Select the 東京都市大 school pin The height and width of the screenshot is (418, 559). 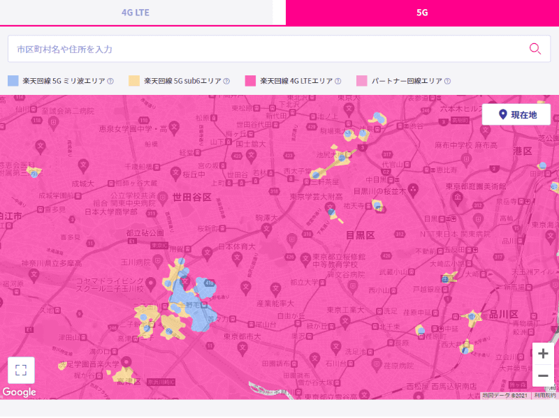[x=242, y=348]
